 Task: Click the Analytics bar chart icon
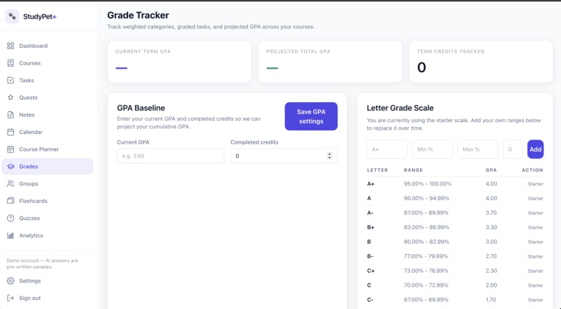tap(10, 235)
